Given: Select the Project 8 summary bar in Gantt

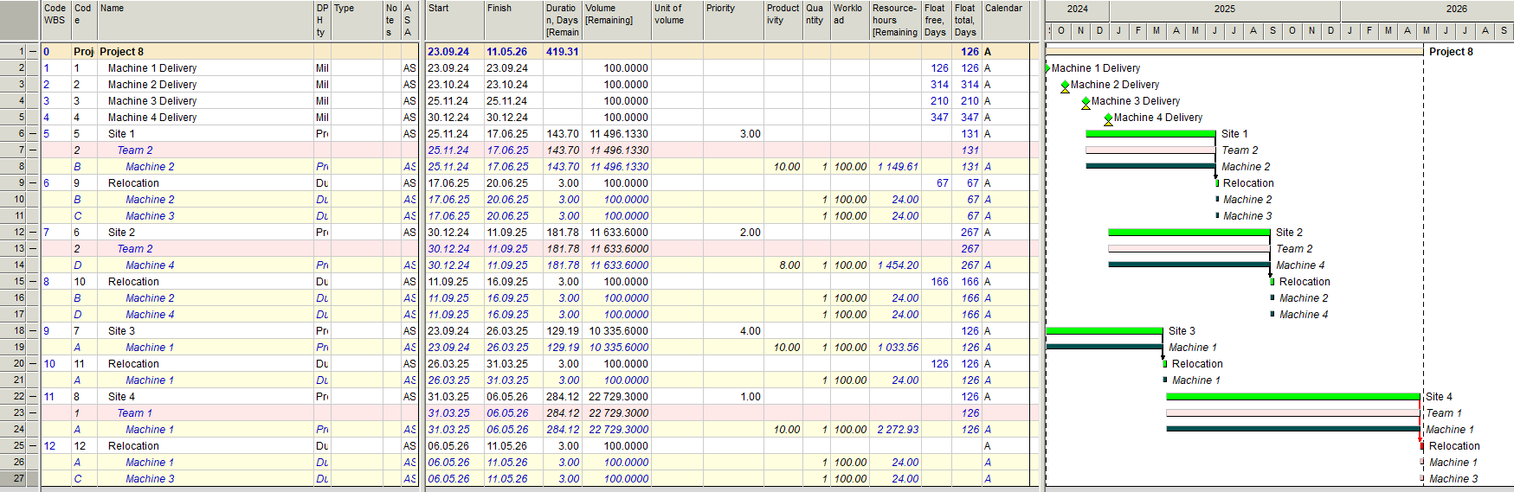Looking at the screenshot, I should pyautogui.click(x=1234, y=52).
